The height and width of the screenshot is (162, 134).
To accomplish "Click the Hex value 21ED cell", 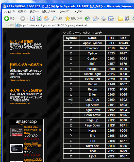I will coord(111,146).
